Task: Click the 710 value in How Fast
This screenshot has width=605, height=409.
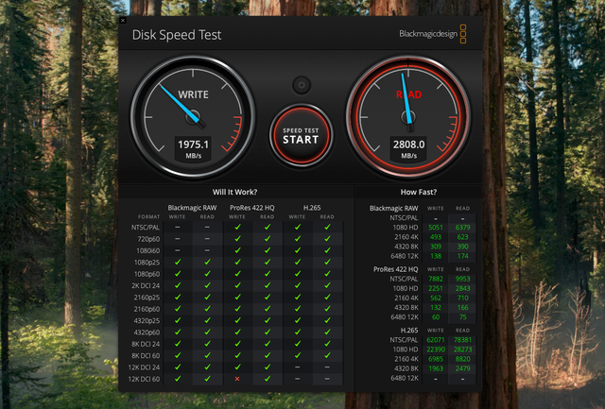Action: click(x=462, y=298)
